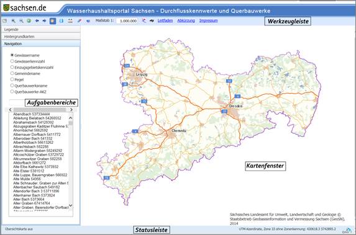Activate the blue info query tool
356x235 pixels.
[x=62, y=21]
